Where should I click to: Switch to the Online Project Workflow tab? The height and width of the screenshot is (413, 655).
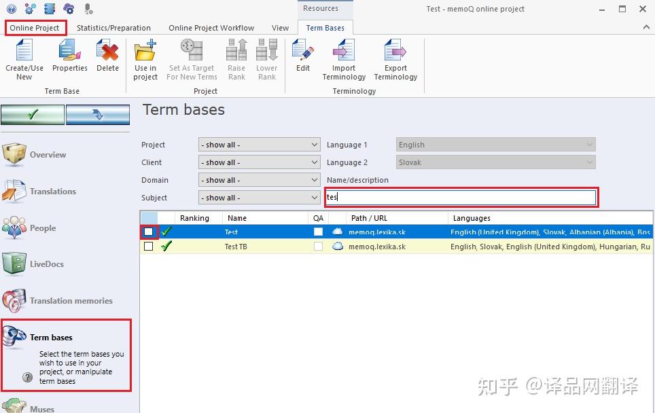point(211,28)
